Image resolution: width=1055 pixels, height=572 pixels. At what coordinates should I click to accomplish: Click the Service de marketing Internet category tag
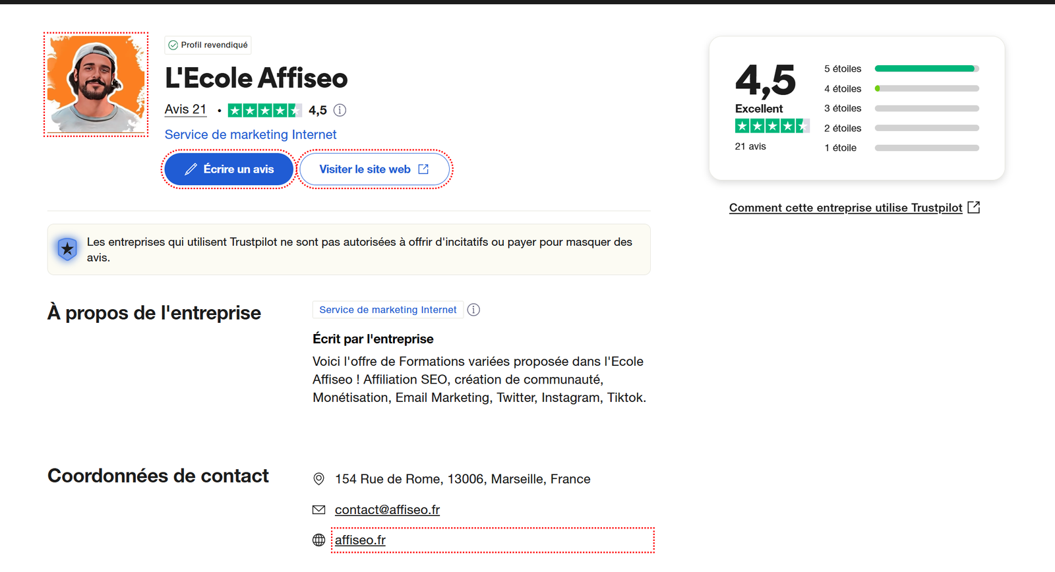[x=388, y=310]
